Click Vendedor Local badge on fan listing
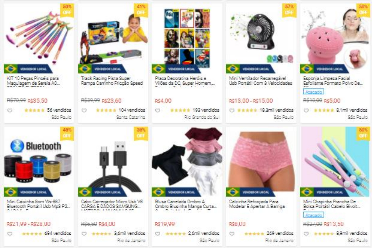The image size is (372, 249). [251, 69]
